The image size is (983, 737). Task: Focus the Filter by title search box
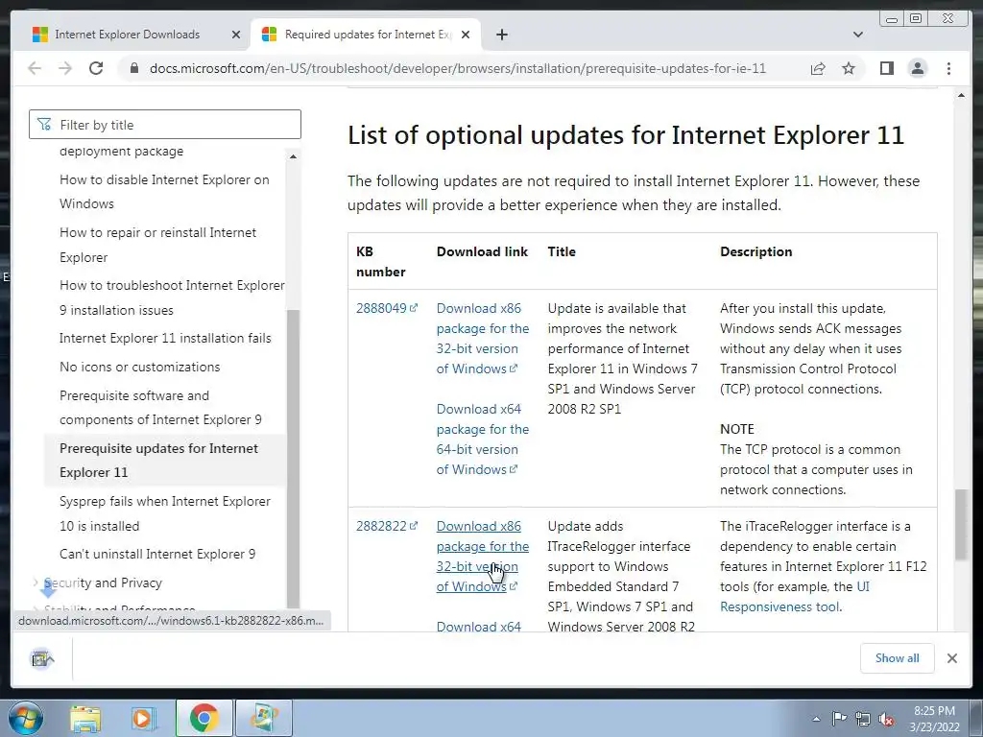coord(165,125)
